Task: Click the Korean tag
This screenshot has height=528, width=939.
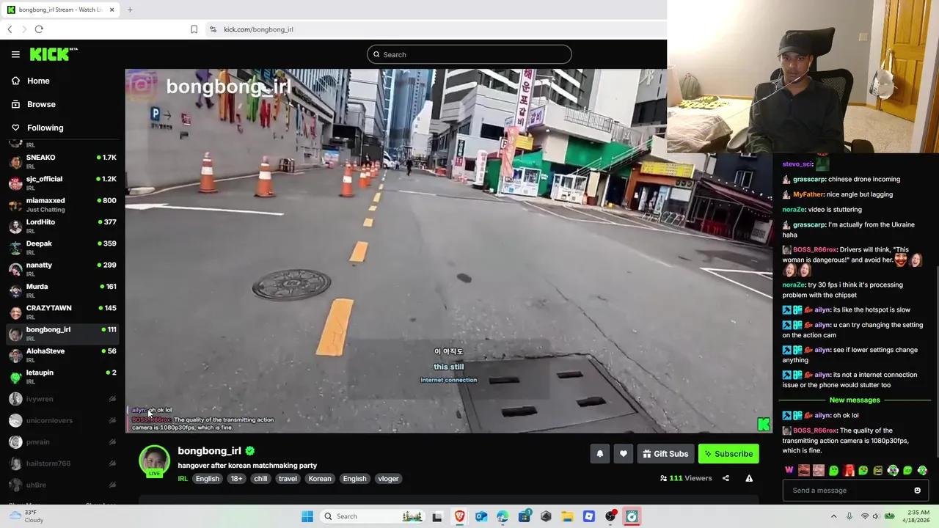Action: click(320, 479)
